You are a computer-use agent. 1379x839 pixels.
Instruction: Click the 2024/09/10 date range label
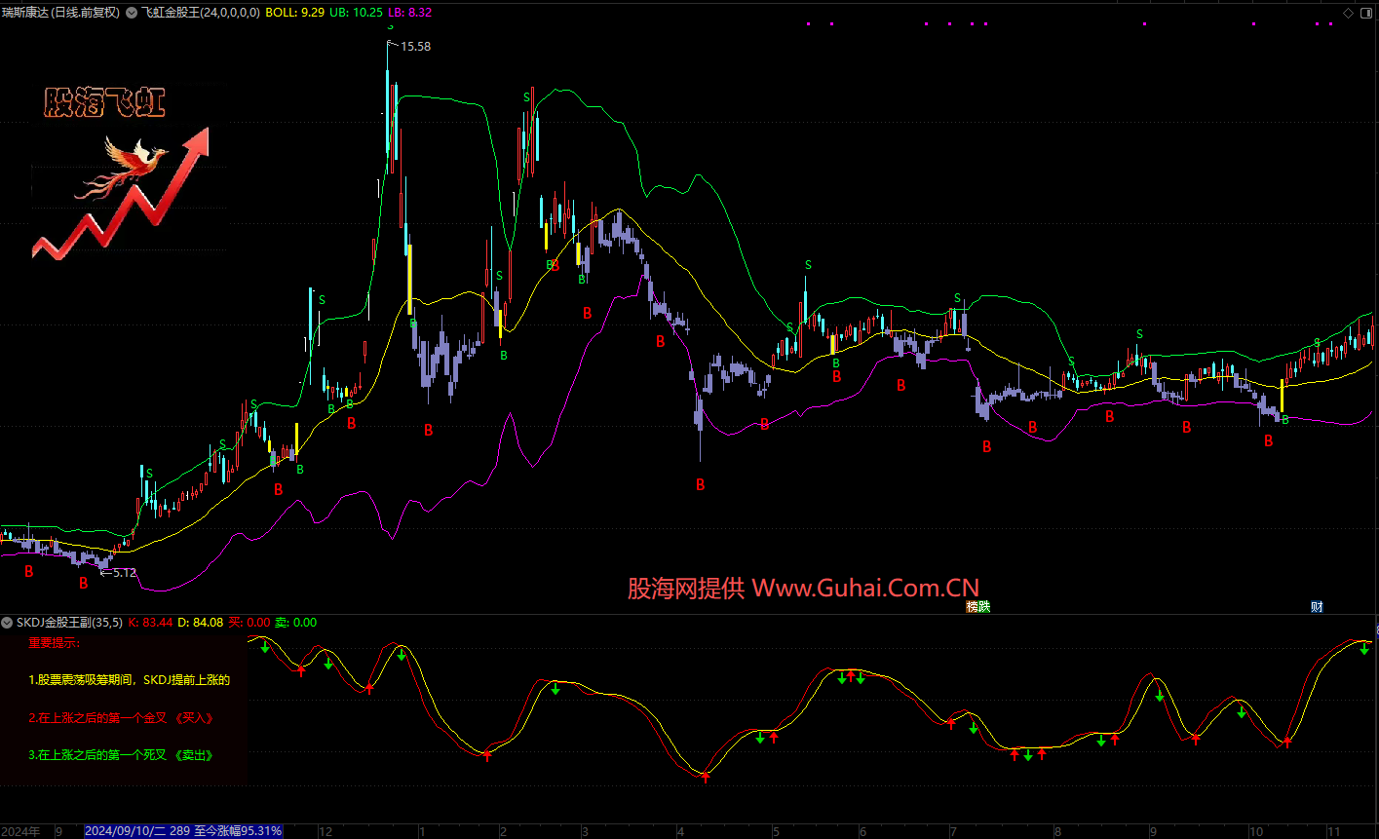tap(183, 831)
